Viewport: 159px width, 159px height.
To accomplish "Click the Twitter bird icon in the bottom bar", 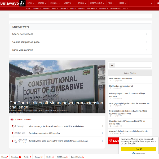I will 30,157.
